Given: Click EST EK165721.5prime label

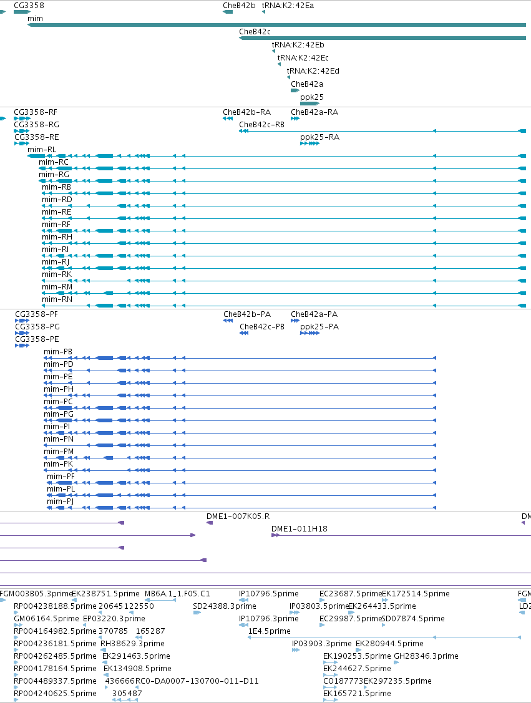Looking at the screenshot, I should pos(357,694).
